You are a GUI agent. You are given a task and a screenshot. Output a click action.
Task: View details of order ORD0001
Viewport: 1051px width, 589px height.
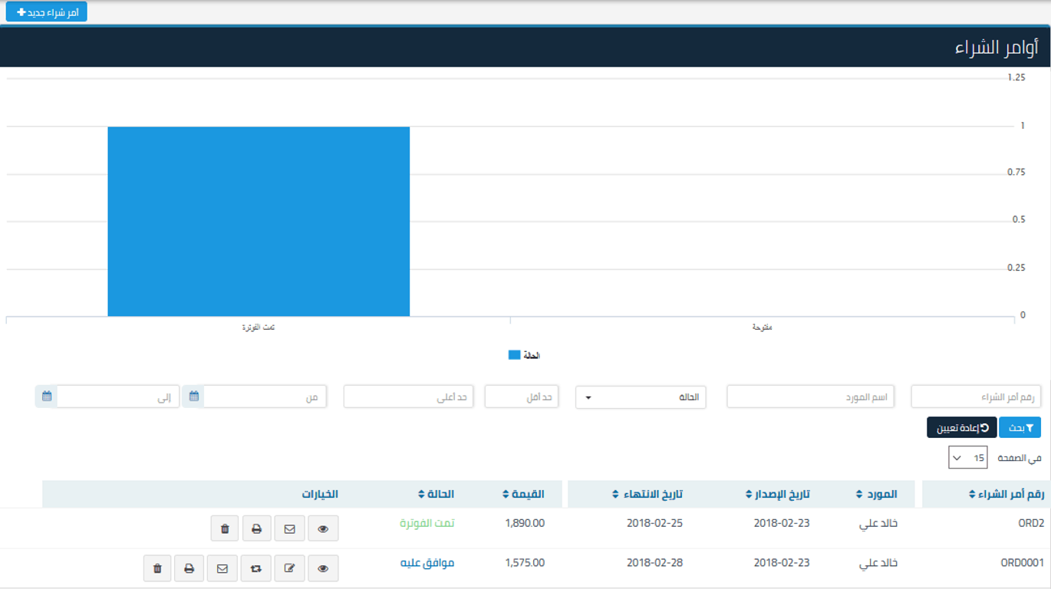point(323,568)
